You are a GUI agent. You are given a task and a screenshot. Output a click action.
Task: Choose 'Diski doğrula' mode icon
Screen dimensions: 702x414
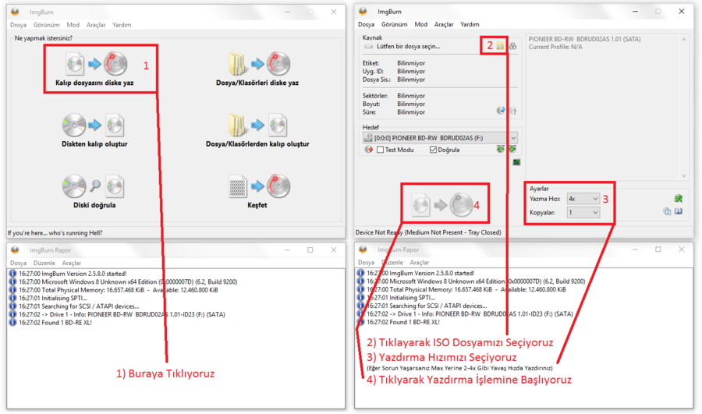coord(93,186)
